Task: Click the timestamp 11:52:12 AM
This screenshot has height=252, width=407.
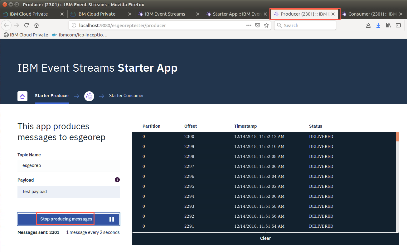Action: (x=259, y=136)
